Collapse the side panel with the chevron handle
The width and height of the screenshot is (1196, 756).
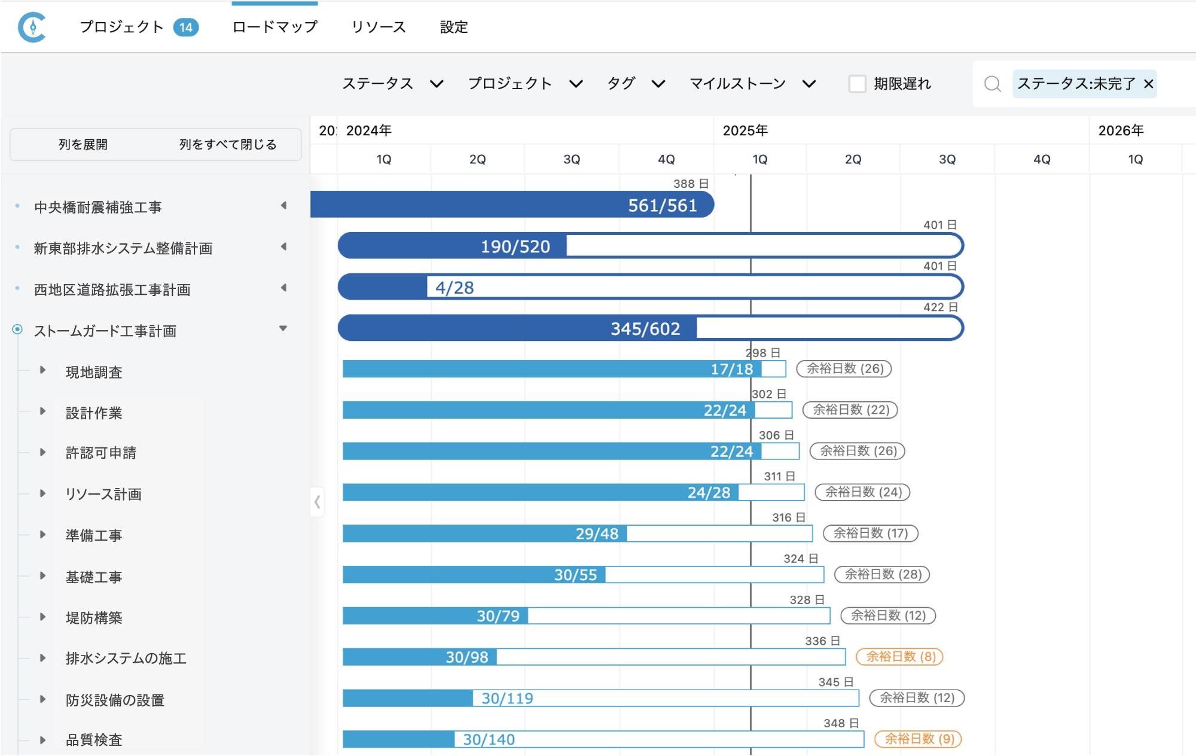point(318,502)
